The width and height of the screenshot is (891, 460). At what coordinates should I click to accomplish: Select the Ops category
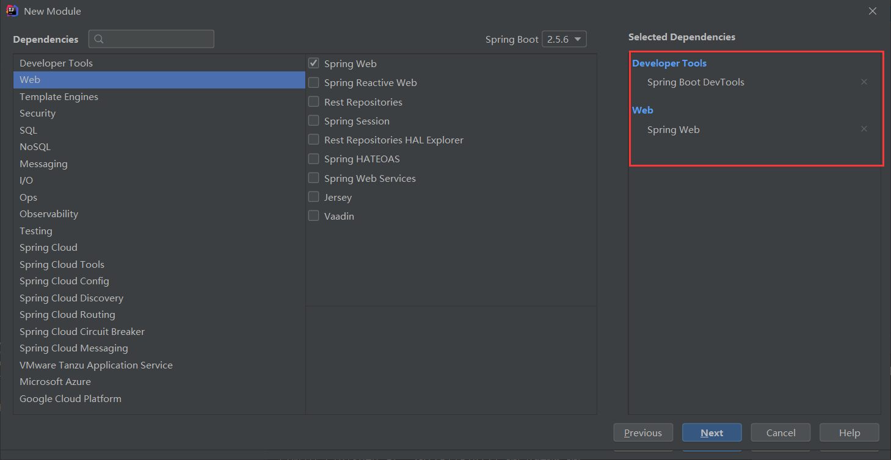pyautogui.click(x=159, y=197)
